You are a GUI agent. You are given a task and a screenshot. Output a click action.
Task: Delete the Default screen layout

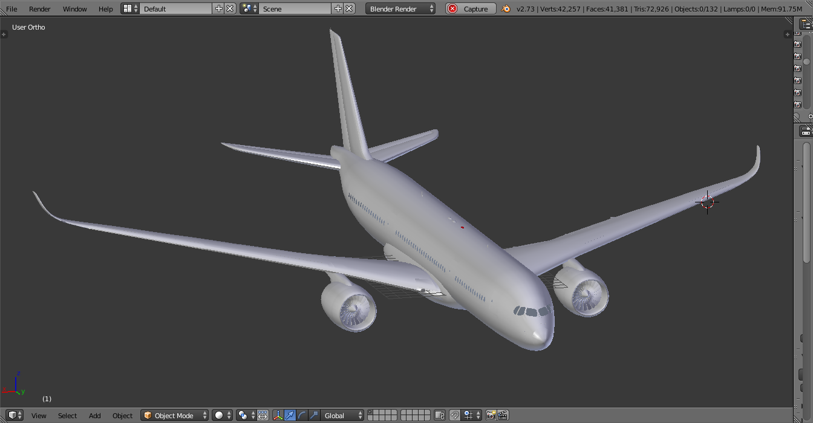[x=230, y=8]
